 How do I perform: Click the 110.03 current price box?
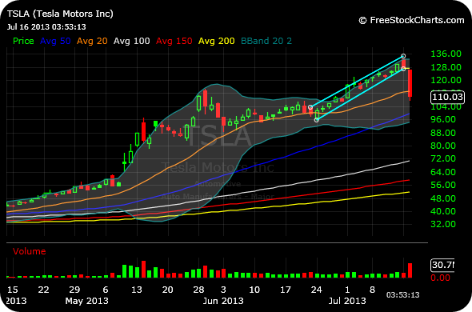coord(447,97)
